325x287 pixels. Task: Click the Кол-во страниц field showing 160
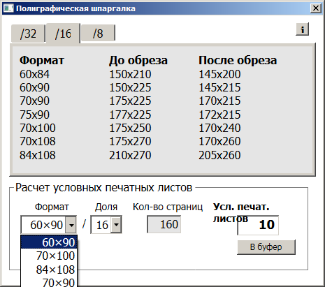click(x=164, y=224)
